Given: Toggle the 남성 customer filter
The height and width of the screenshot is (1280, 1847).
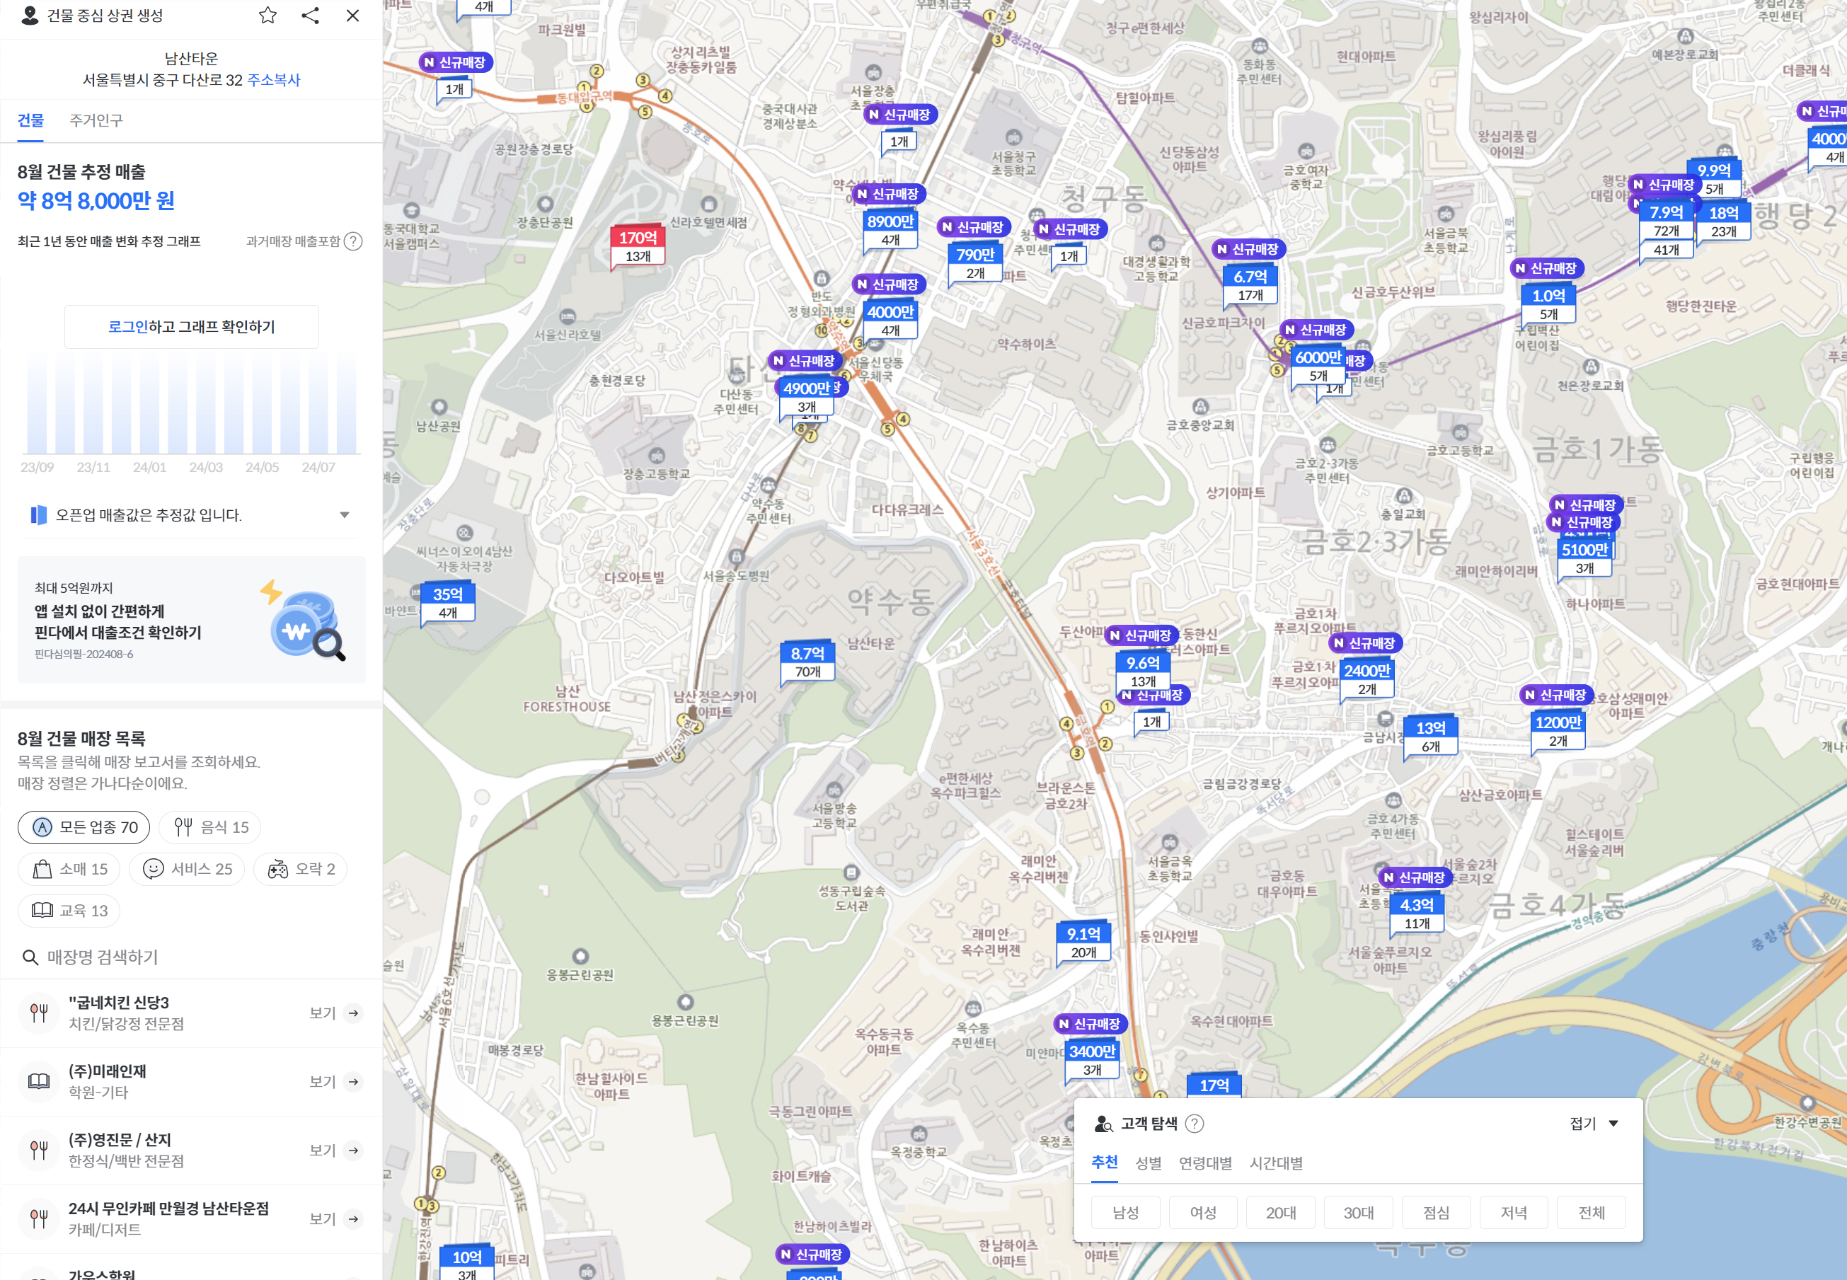Looking at the screenshot, I should tap(1125, 1213).
